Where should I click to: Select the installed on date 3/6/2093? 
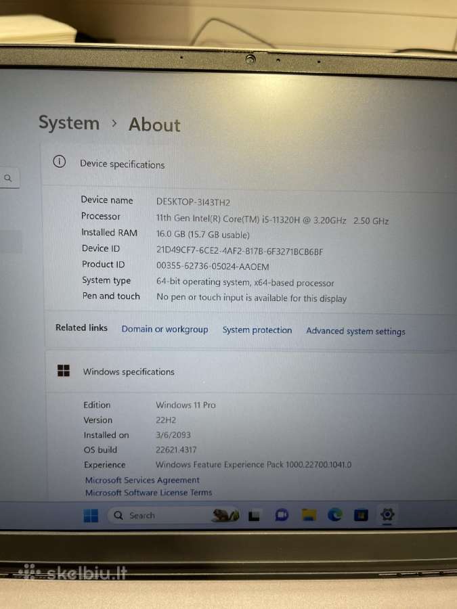pos(173,434)
